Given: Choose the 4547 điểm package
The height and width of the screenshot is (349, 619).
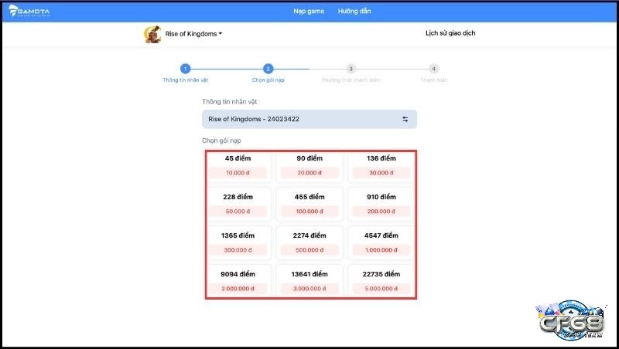Looking at the screenshot, I should click(x=381, y=243).
